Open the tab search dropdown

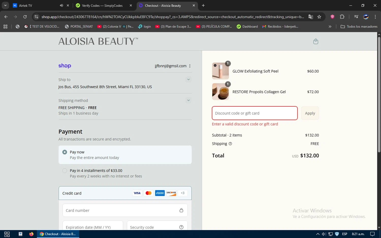coord(5,5)
